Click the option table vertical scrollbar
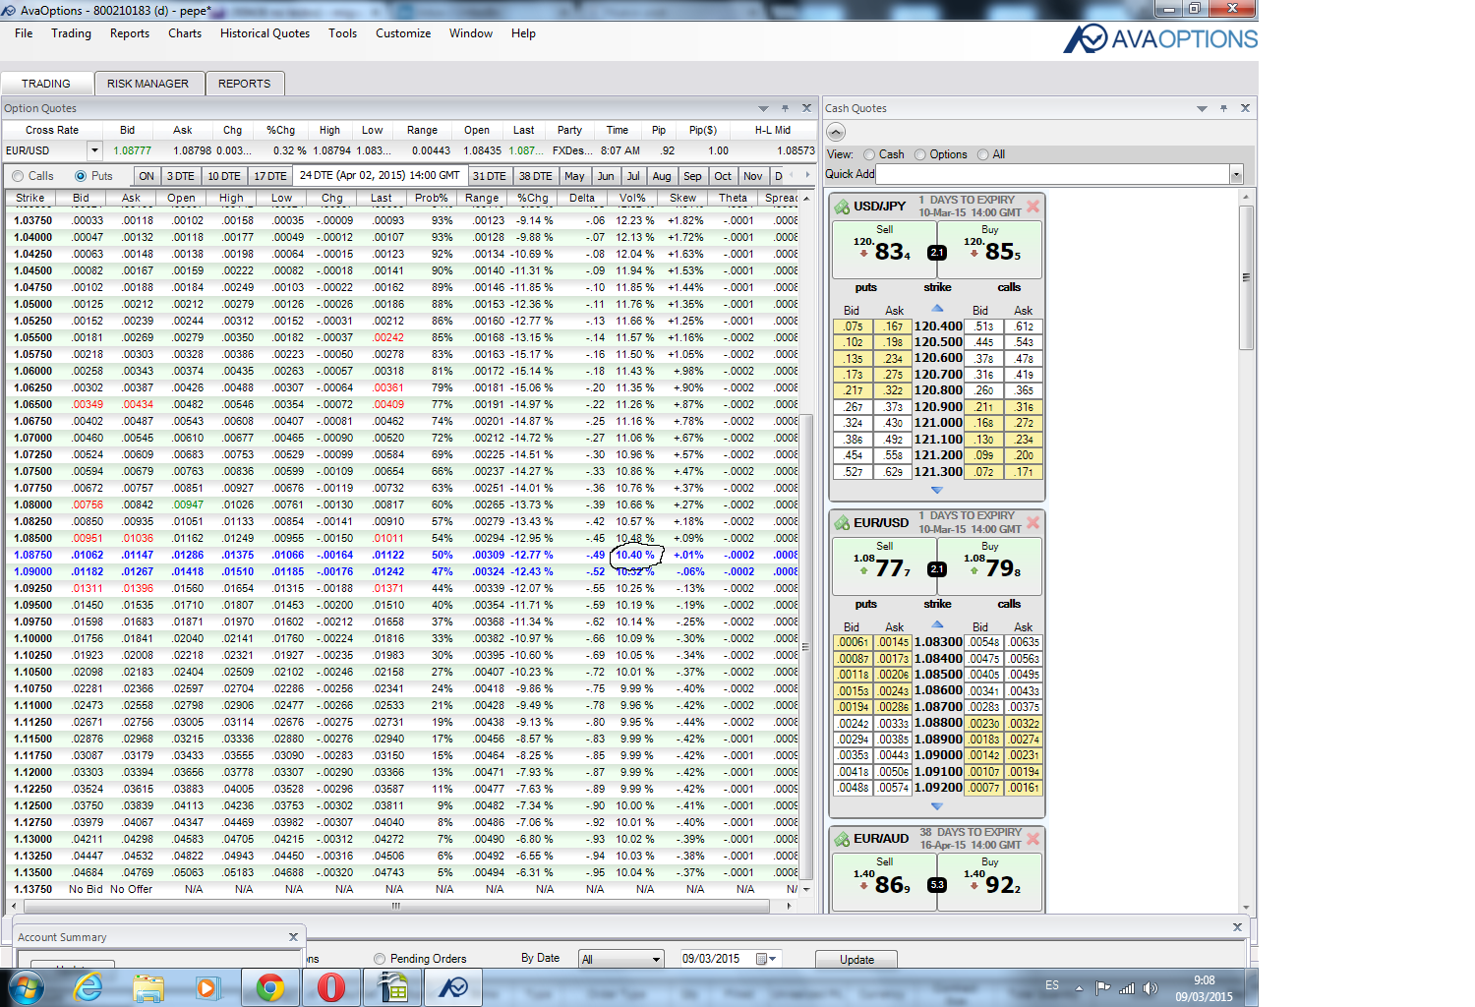 (806, 646)
